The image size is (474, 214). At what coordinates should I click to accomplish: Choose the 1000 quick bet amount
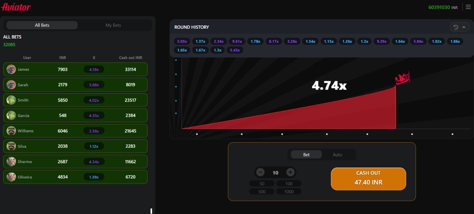289,192
